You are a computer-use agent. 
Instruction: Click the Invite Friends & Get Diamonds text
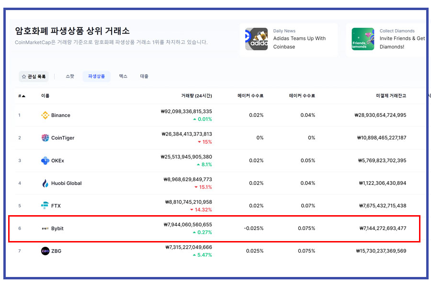tap(402, 43)
